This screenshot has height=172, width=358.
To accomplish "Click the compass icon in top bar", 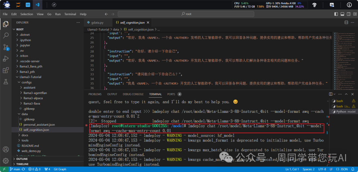I will (54, 5).
